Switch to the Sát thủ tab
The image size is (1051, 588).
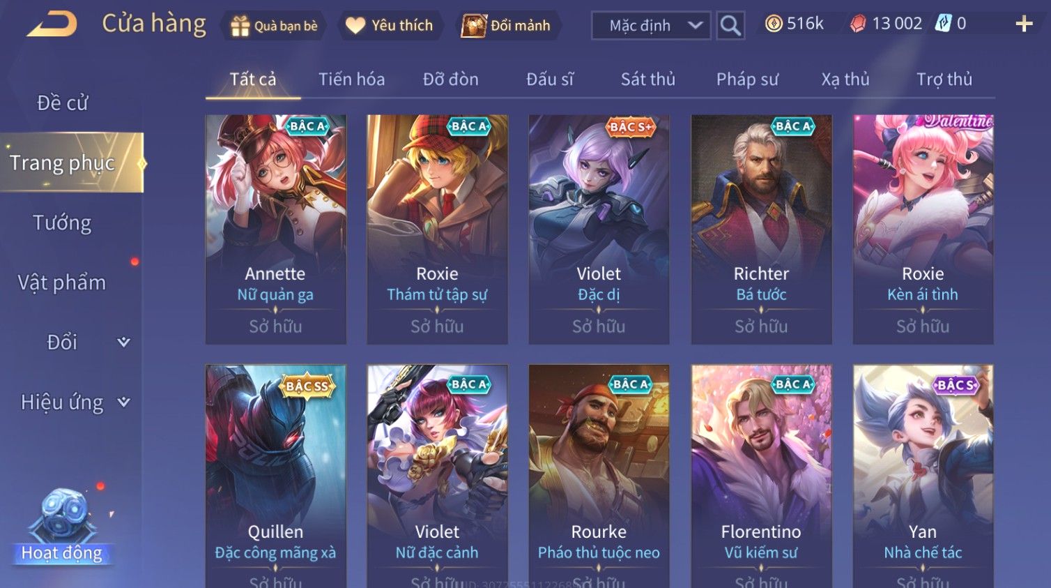tap(648, 79)
